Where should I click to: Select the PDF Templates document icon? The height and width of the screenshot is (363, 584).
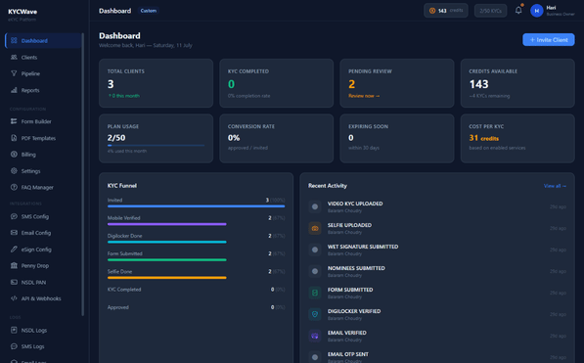click(x=14, y=138)
